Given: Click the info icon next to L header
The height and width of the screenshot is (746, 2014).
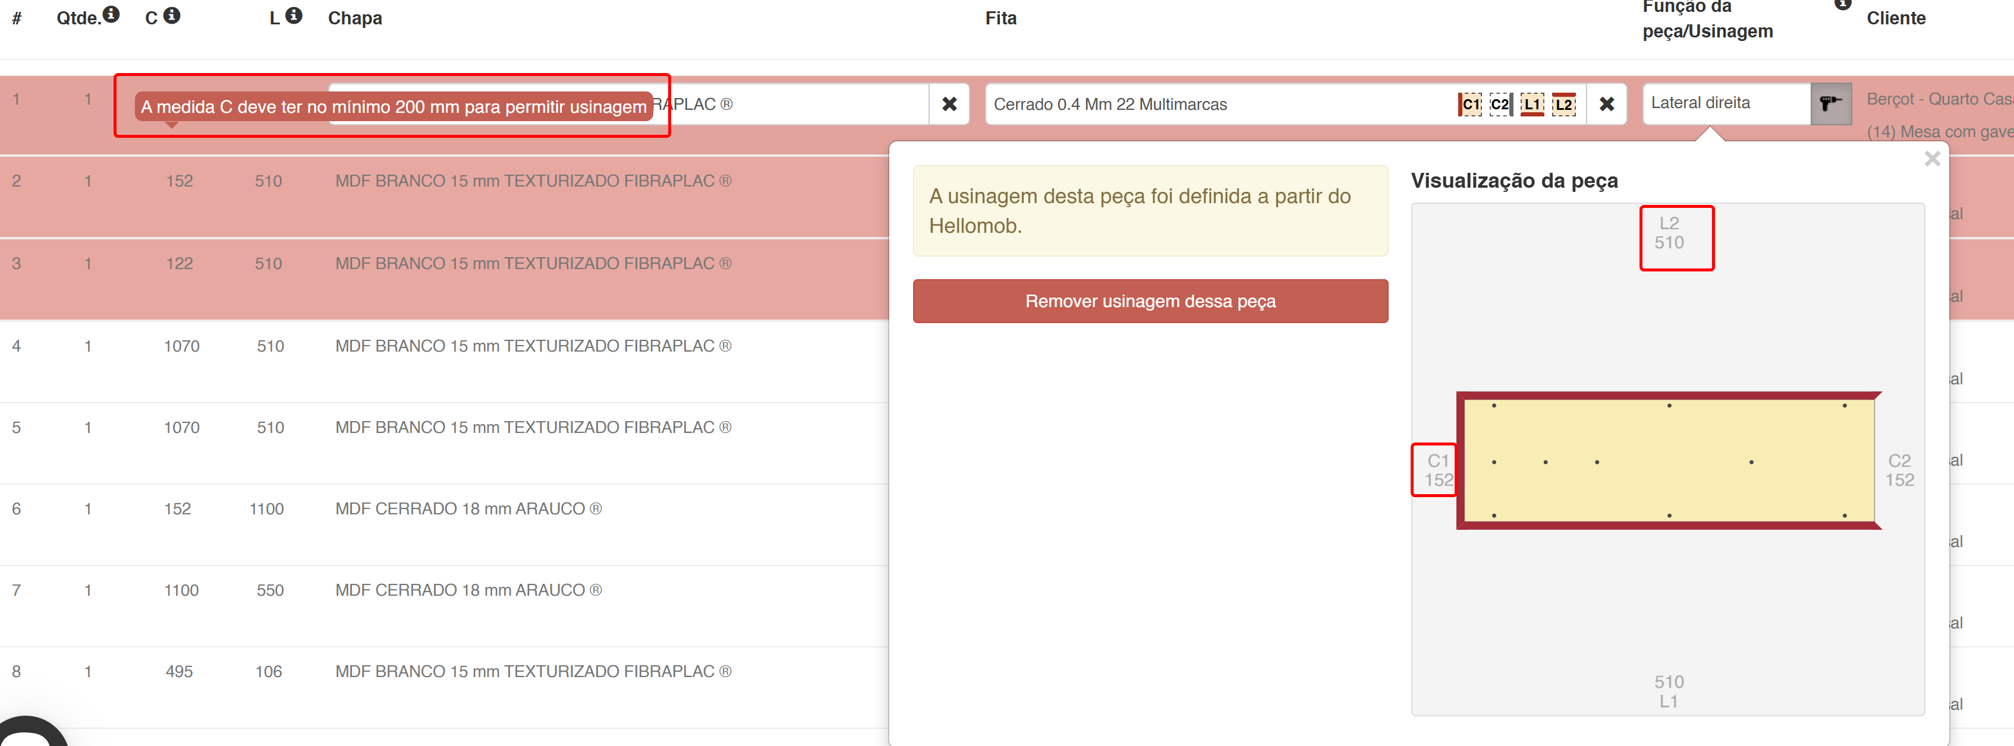Looking at the screenshot, I should point(293,15).
